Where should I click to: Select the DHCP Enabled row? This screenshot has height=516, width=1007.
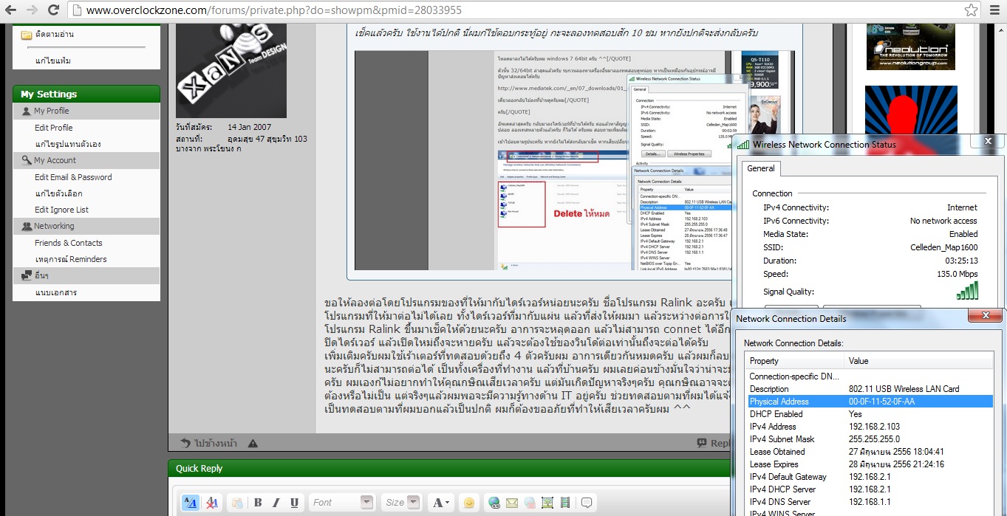(x=870, y=414)
